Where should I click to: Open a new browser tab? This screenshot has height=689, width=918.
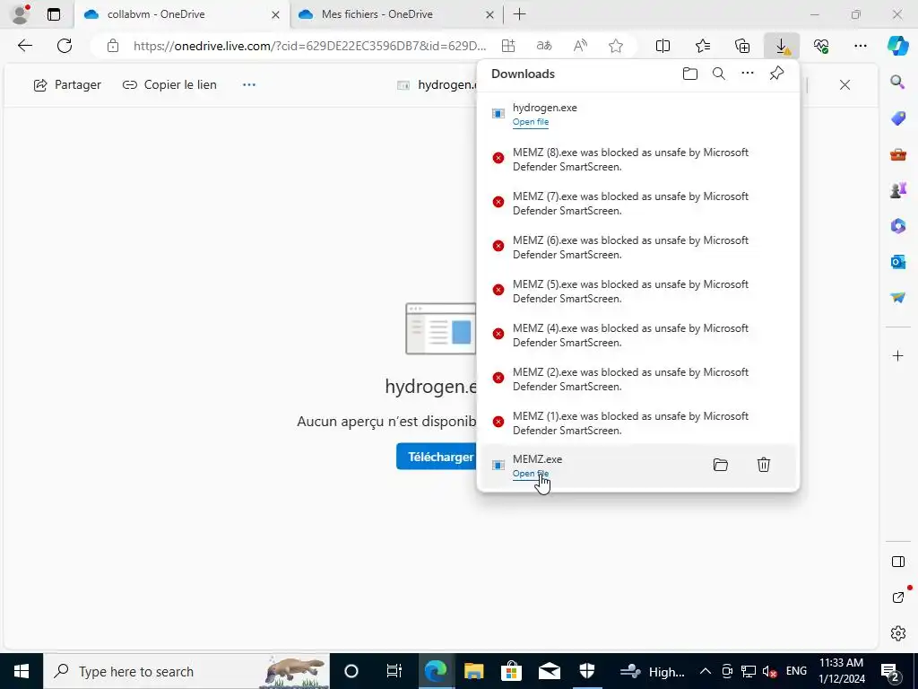pyautogui.click(x=519, y=14)
